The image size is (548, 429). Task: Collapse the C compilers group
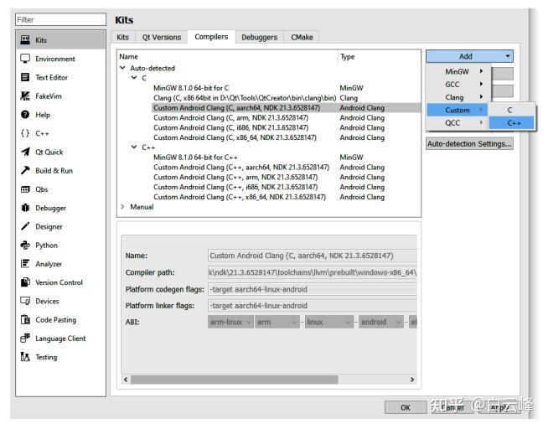coord(134,78)
